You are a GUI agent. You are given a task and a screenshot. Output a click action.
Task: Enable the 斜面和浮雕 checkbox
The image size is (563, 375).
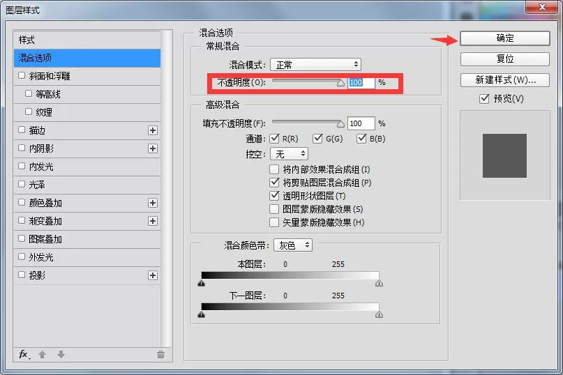point(22,75)
